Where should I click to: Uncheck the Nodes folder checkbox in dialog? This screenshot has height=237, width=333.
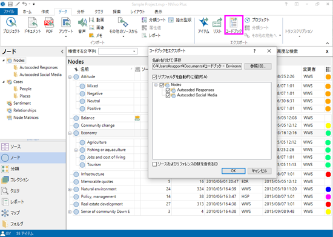162,85
